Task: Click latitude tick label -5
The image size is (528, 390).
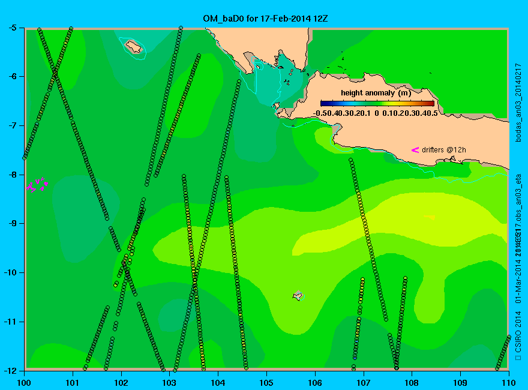Action: coord(12,27)
